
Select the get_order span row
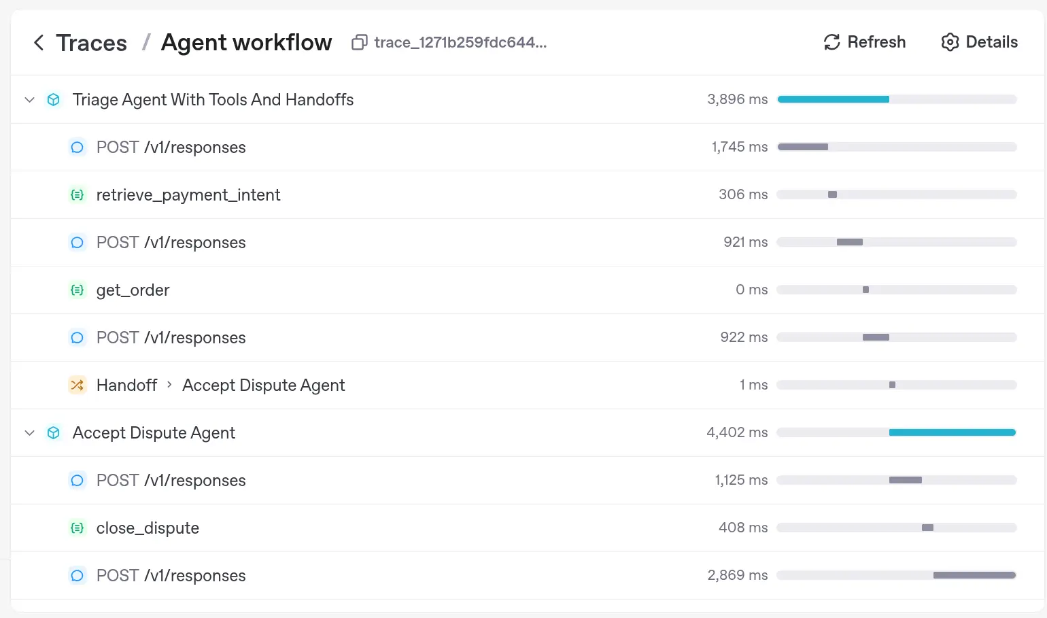[340, 290]
